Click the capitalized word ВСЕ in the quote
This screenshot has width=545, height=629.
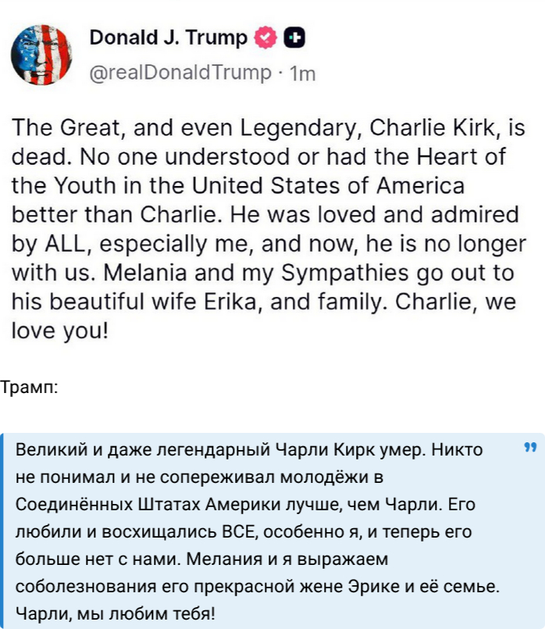(x=240, y=531)
